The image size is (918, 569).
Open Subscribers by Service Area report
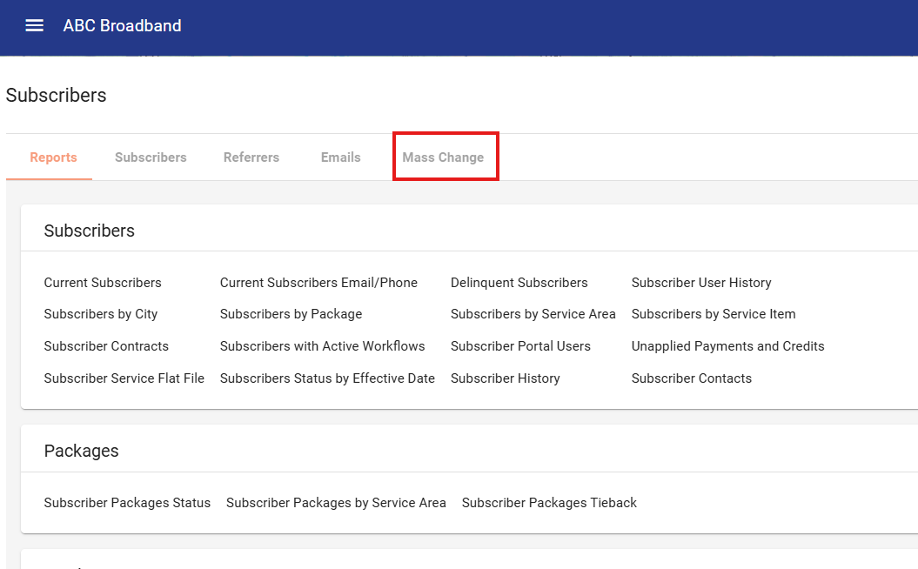(533, 314)
